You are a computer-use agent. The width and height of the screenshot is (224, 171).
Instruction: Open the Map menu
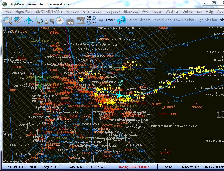tap(8, 12)
